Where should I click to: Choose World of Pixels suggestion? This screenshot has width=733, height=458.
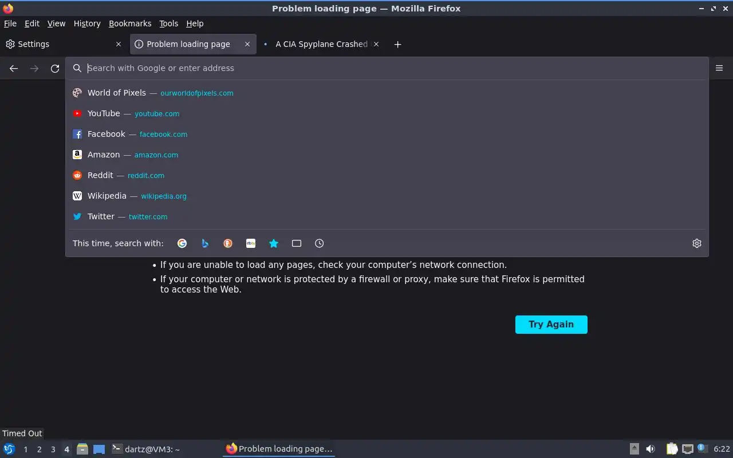(387, 93)
